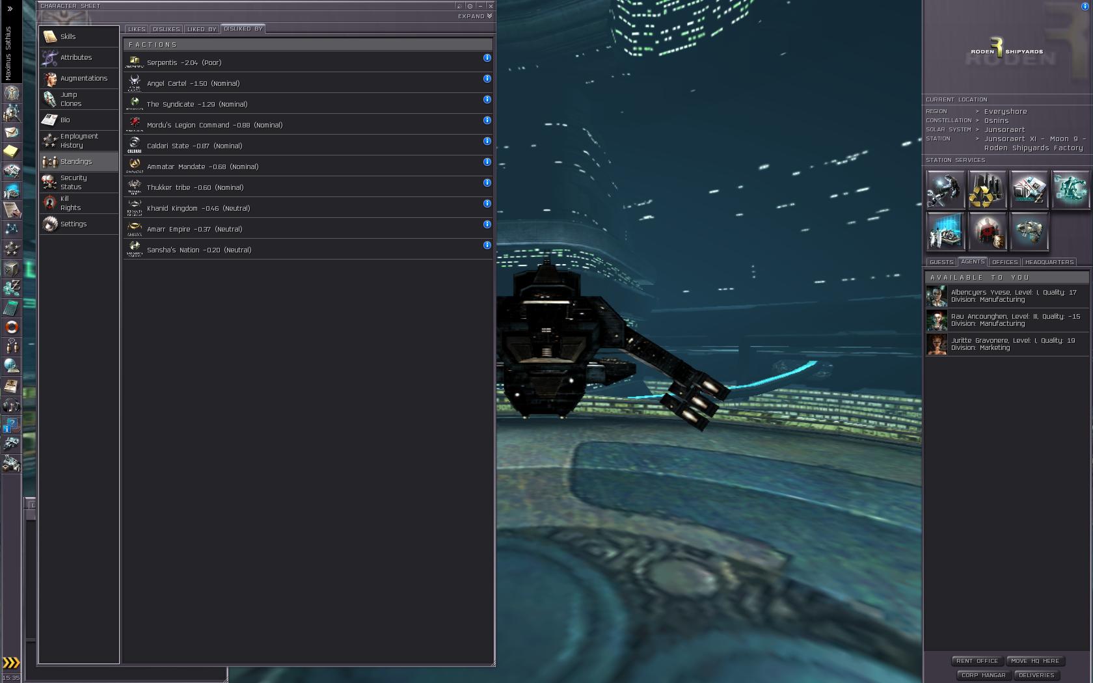The height and width of the screenshot is (683, 1093).
Task: Open the Corp Hangar button
Action: (983, 675)
